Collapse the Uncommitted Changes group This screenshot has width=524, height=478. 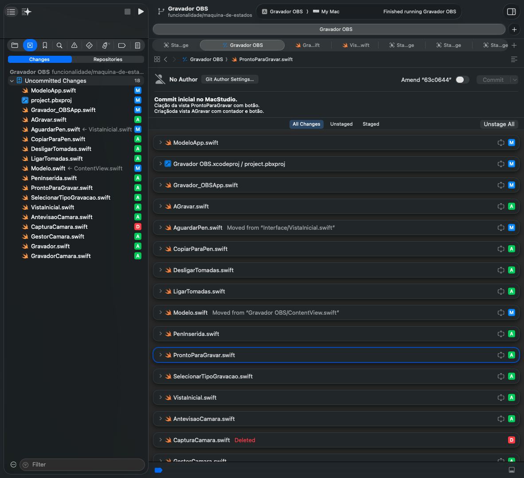click(12, 81)
